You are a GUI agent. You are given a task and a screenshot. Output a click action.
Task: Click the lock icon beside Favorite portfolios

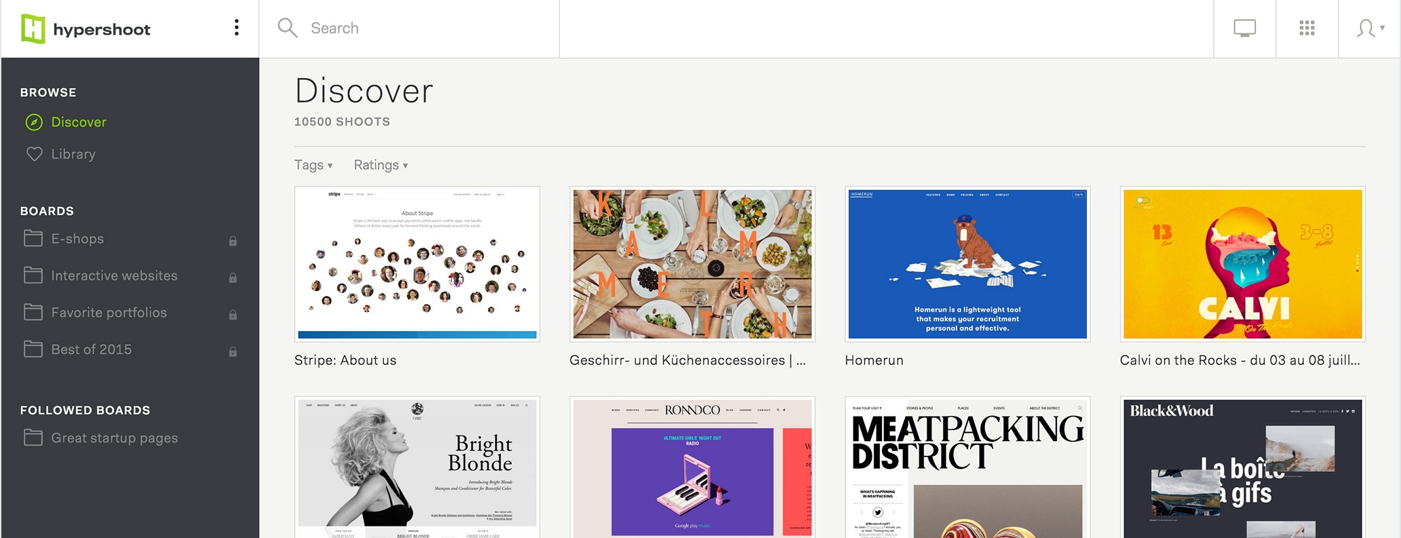[233, 314]
